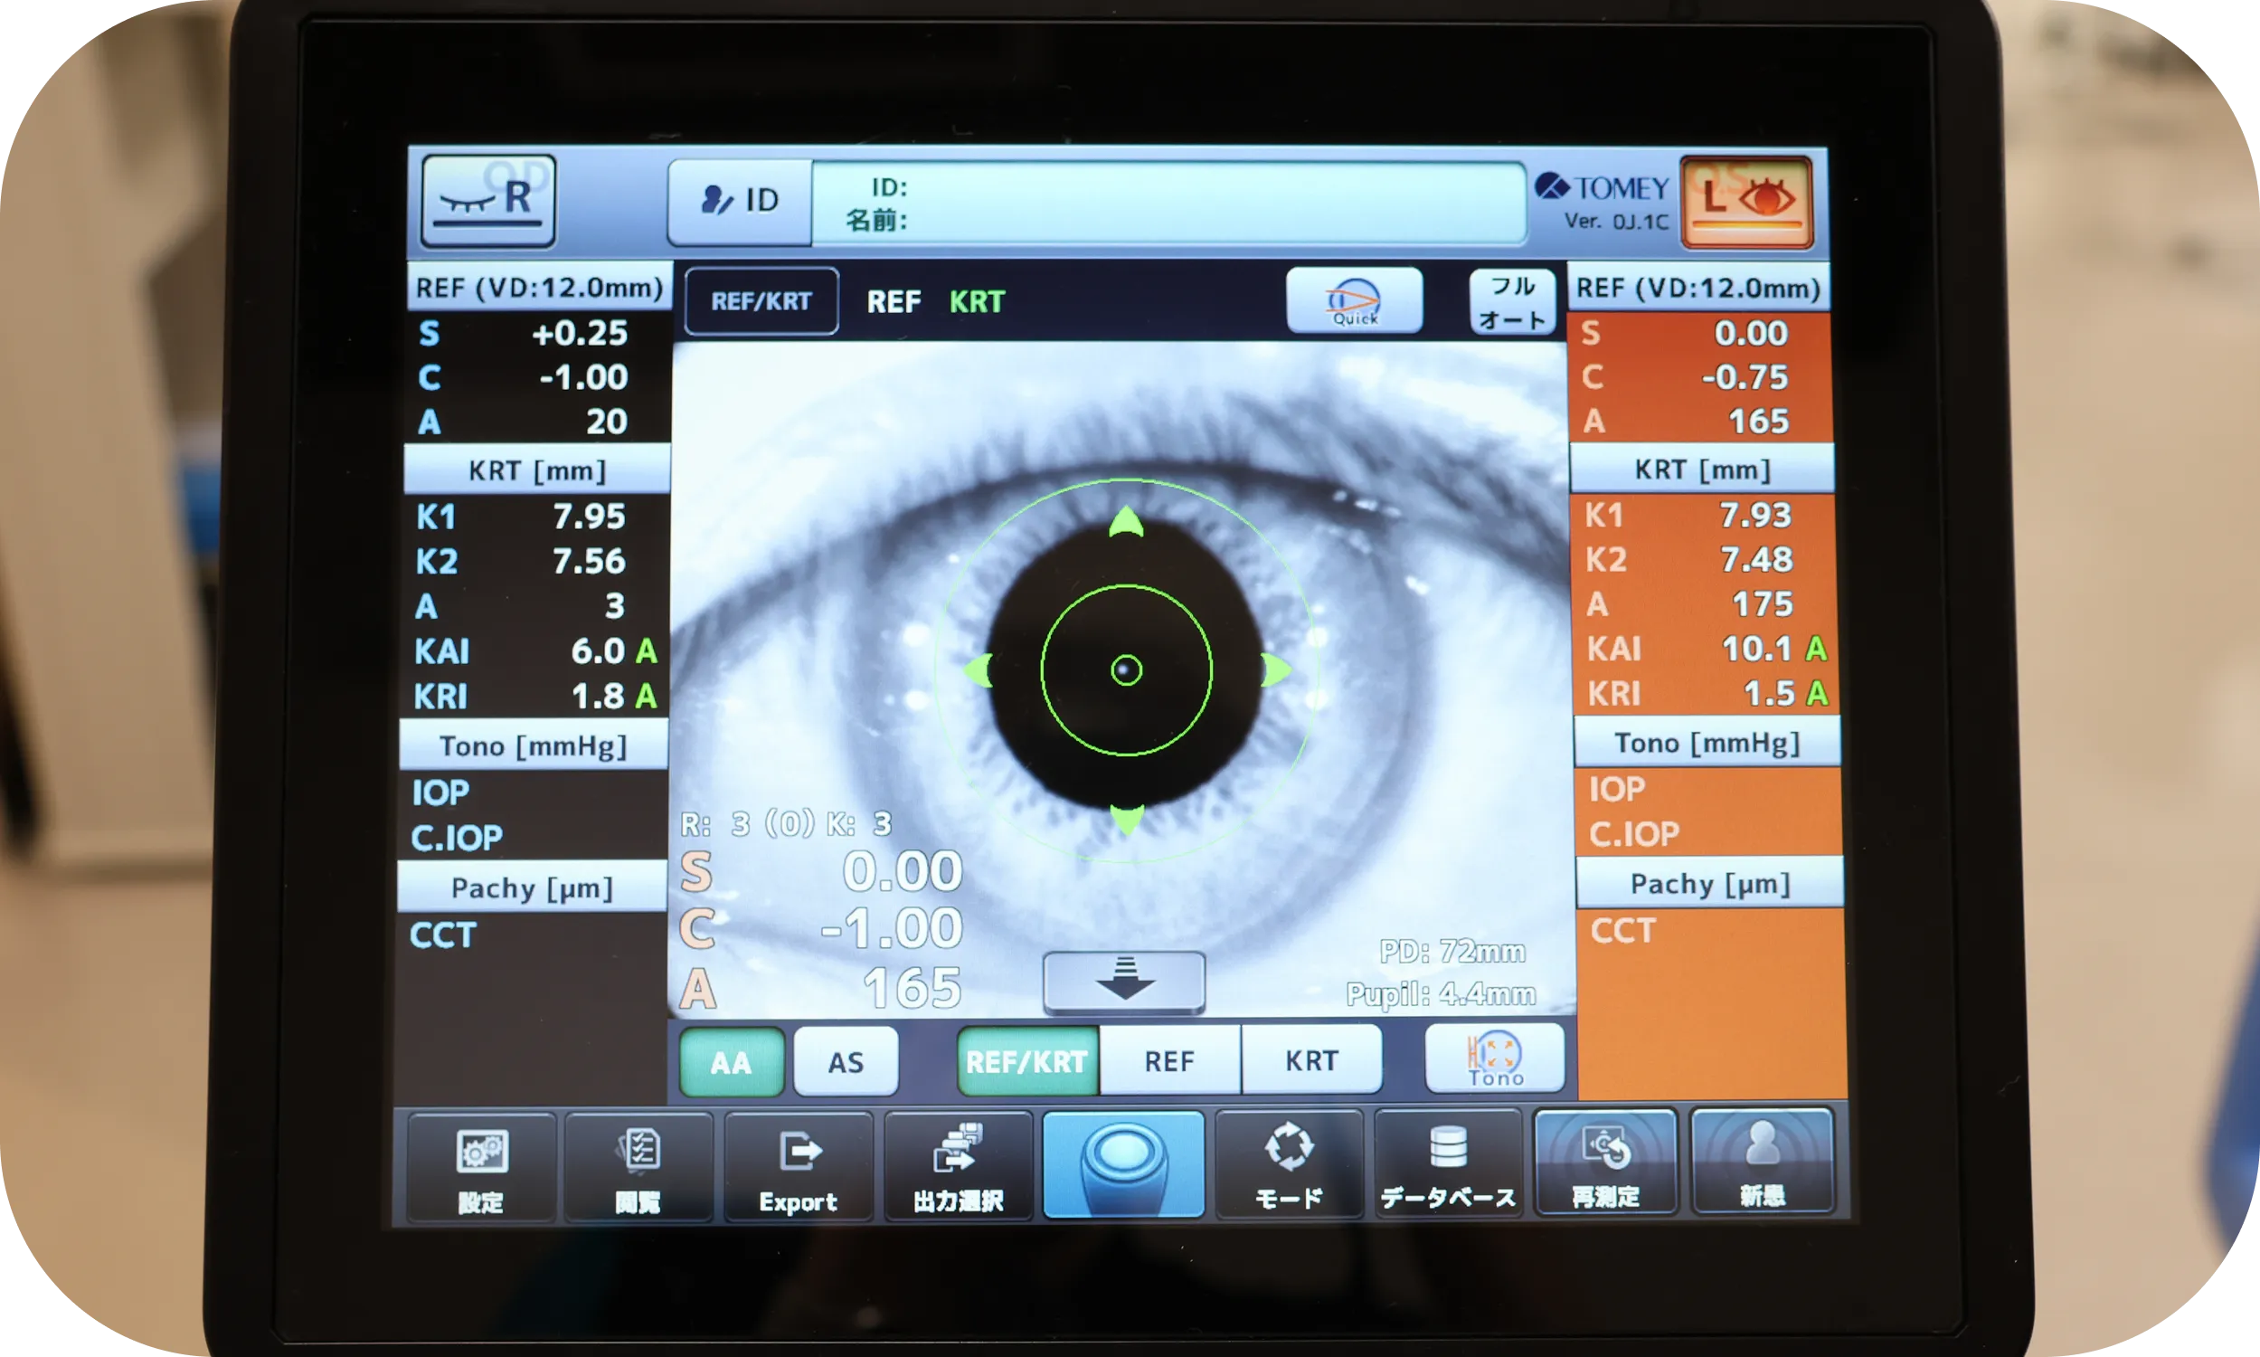
Task: Select the REF measurement tab
Action: pos(1168,1061)
